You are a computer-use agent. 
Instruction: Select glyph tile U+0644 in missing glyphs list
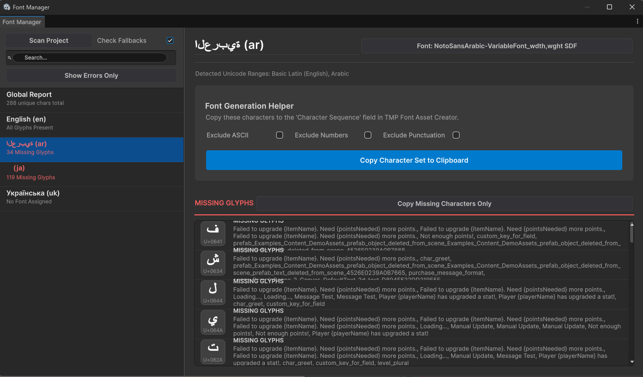213,293
